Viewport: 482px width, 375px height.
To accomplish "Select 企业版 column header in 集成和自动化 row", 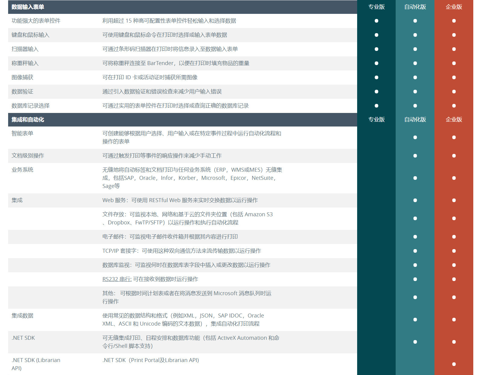I will [454, 120].
